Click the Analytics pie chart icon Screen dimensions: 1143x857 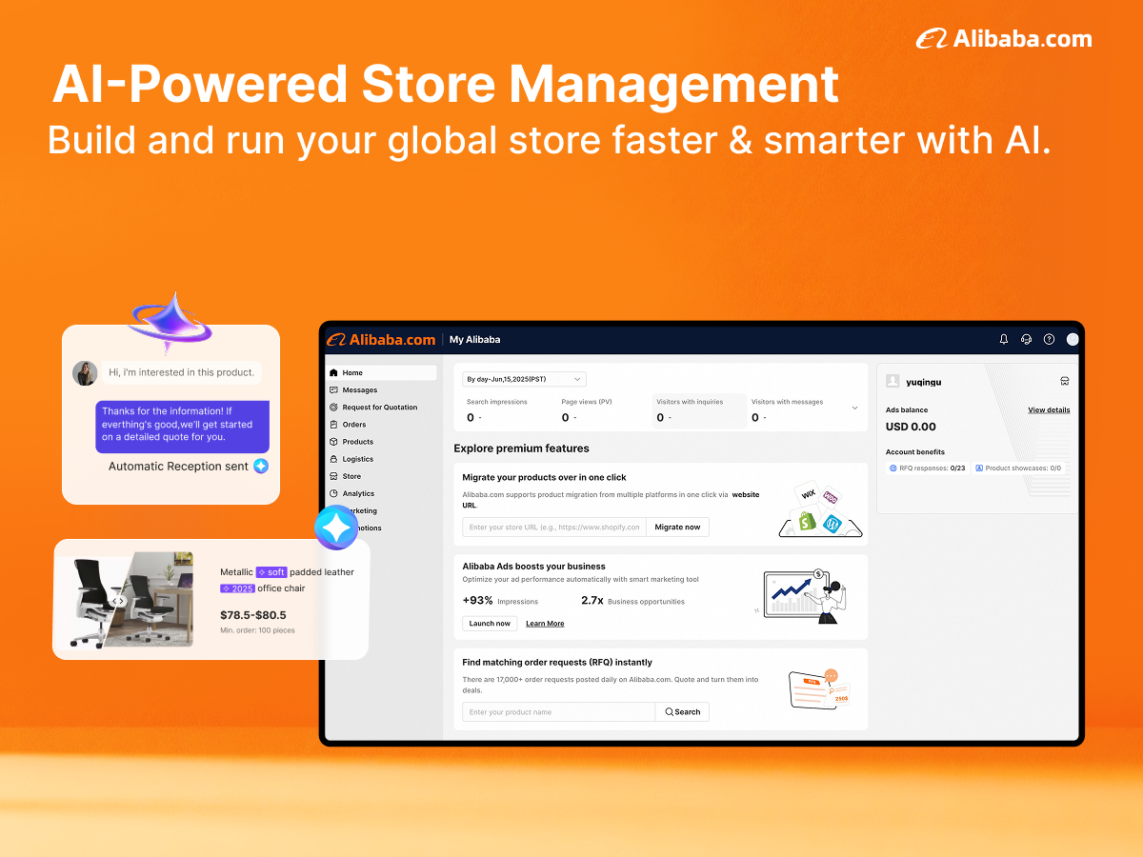(333, 493)
